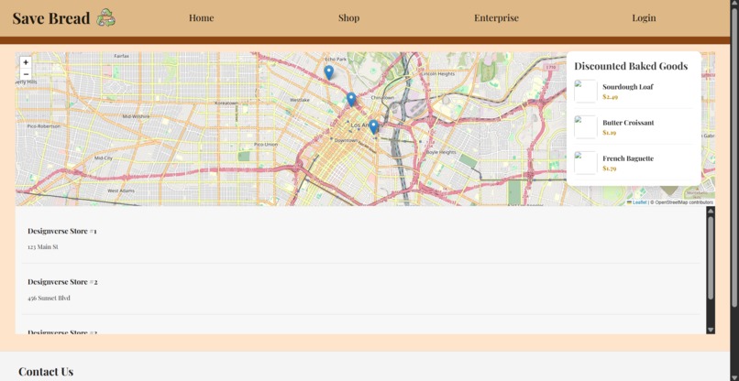Click the Butter Croissant thumbnail image
Screen dimensions: 739x381
586,127
